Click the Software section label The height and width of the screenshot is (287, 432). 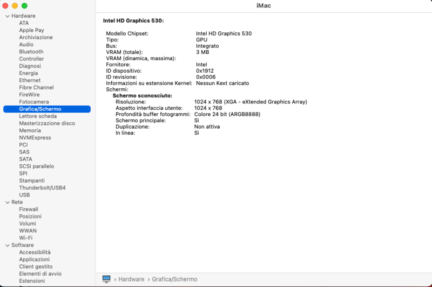[x=23, y=245]
